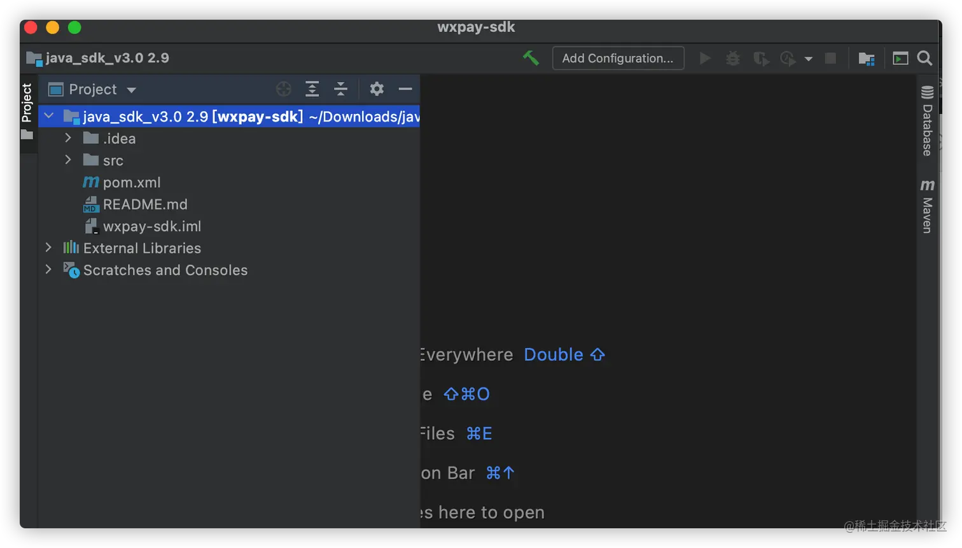The image size is (962, 548).
Task: Open Project panel settings gear
Action: point(377,89)
